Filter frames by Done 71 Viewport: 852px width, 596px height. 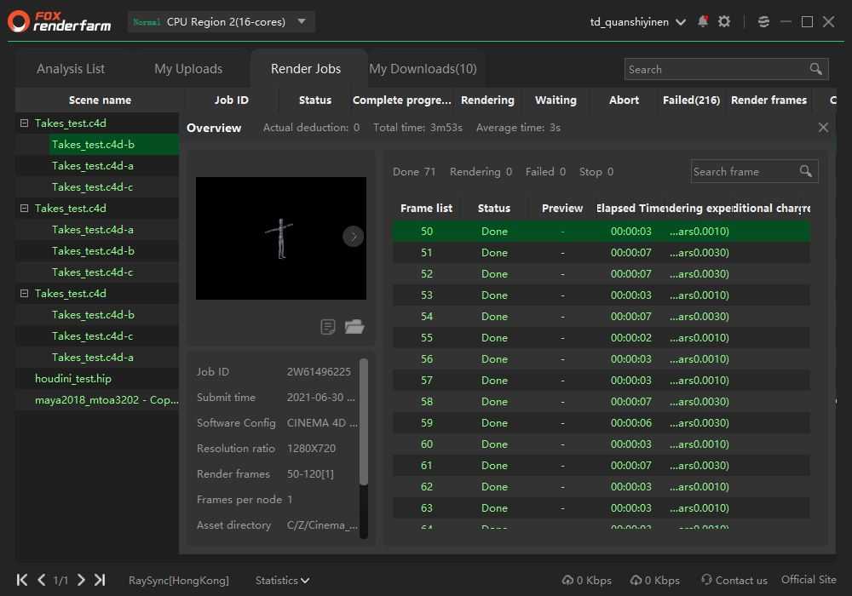click(414, 171)
